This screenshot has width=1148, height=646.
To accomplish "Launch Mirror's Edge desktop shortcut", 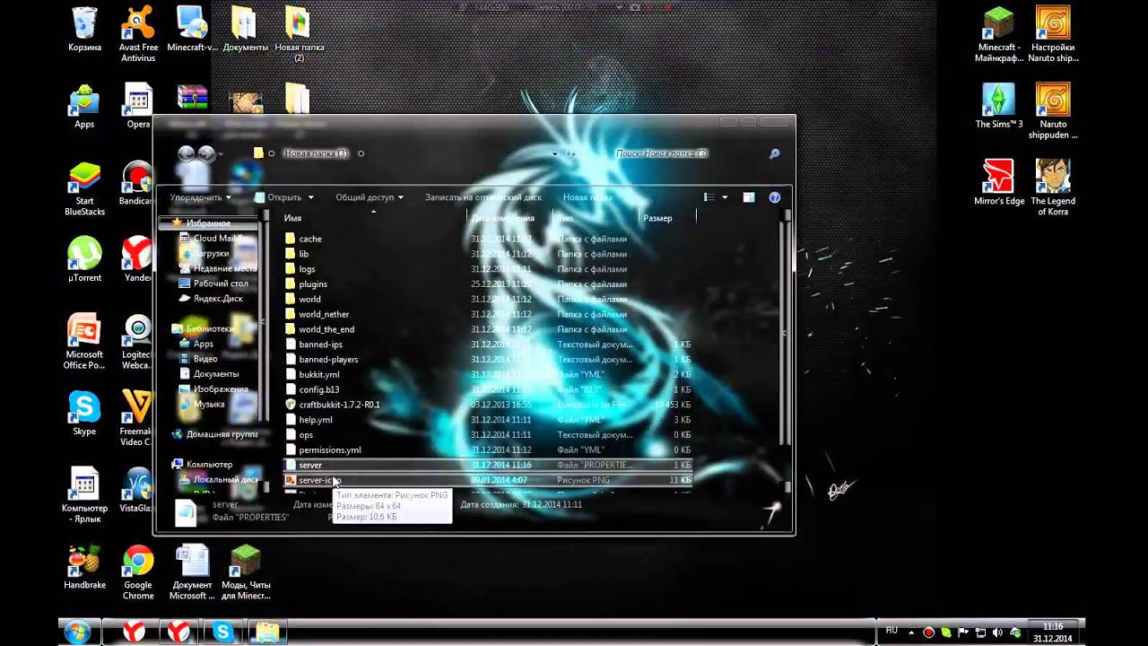I will (x=998, y=183).
